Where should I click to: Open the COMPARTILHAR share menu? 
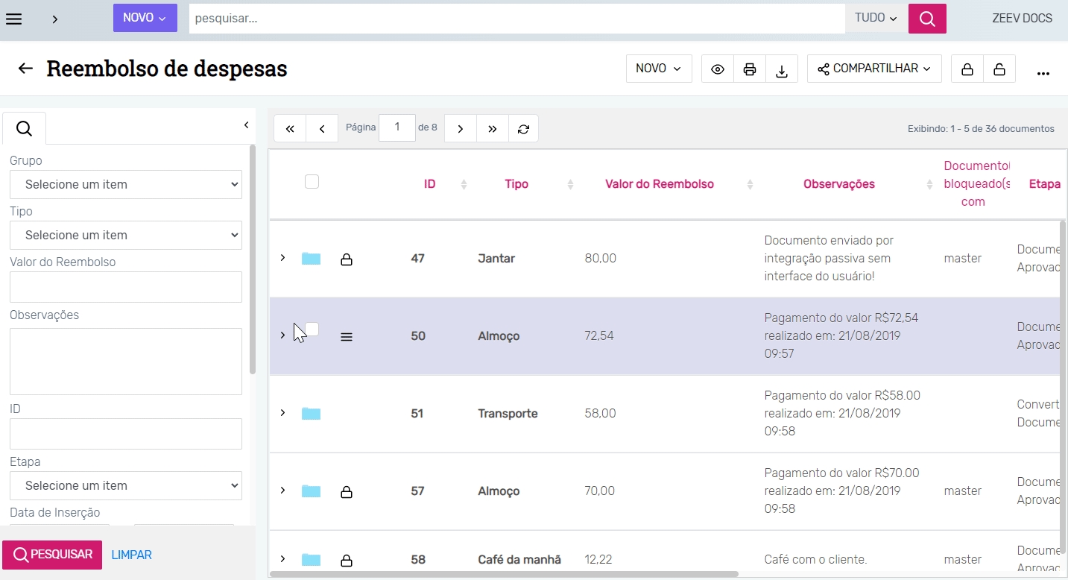point(874,69)
